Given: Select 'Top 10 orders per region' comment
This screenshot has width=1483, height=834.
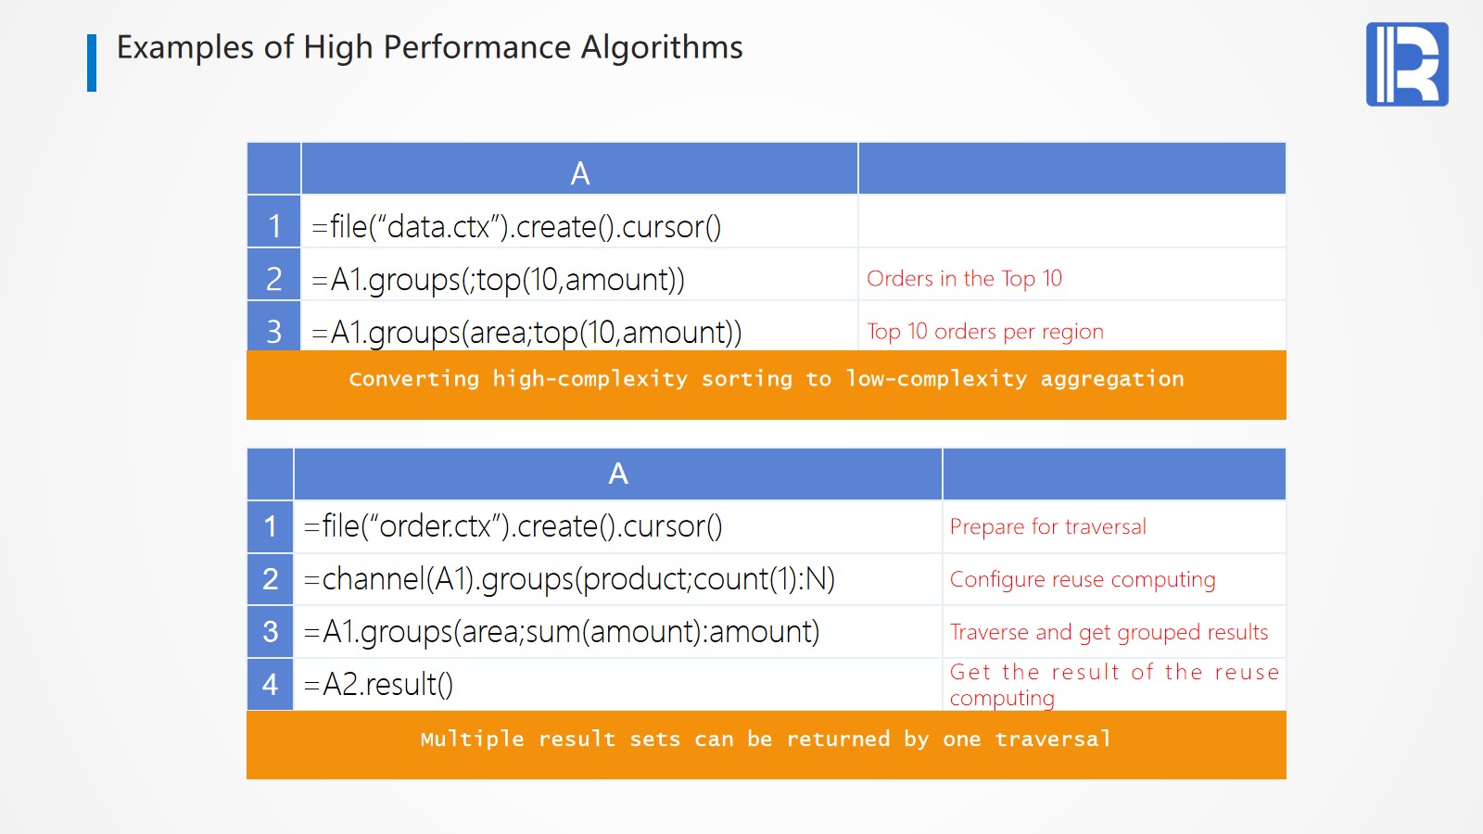Looking at the screenshot, I should tap(984, 332).
